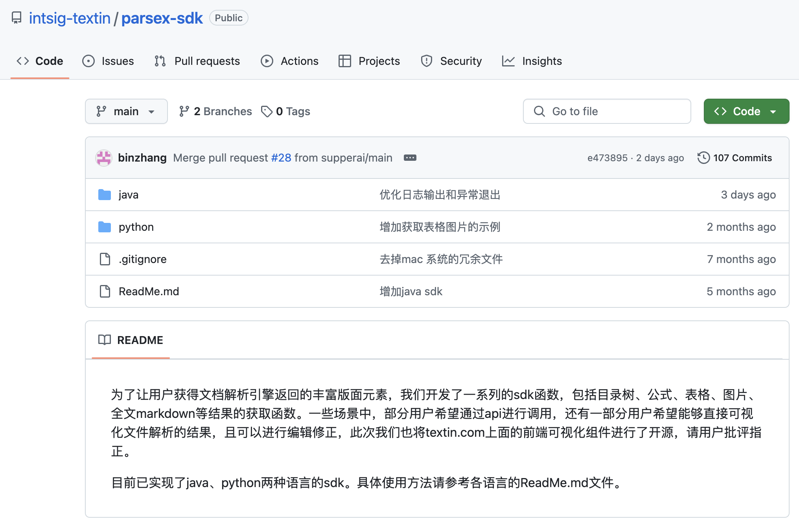
Task: Select the README tab
Action: [131, 340]
